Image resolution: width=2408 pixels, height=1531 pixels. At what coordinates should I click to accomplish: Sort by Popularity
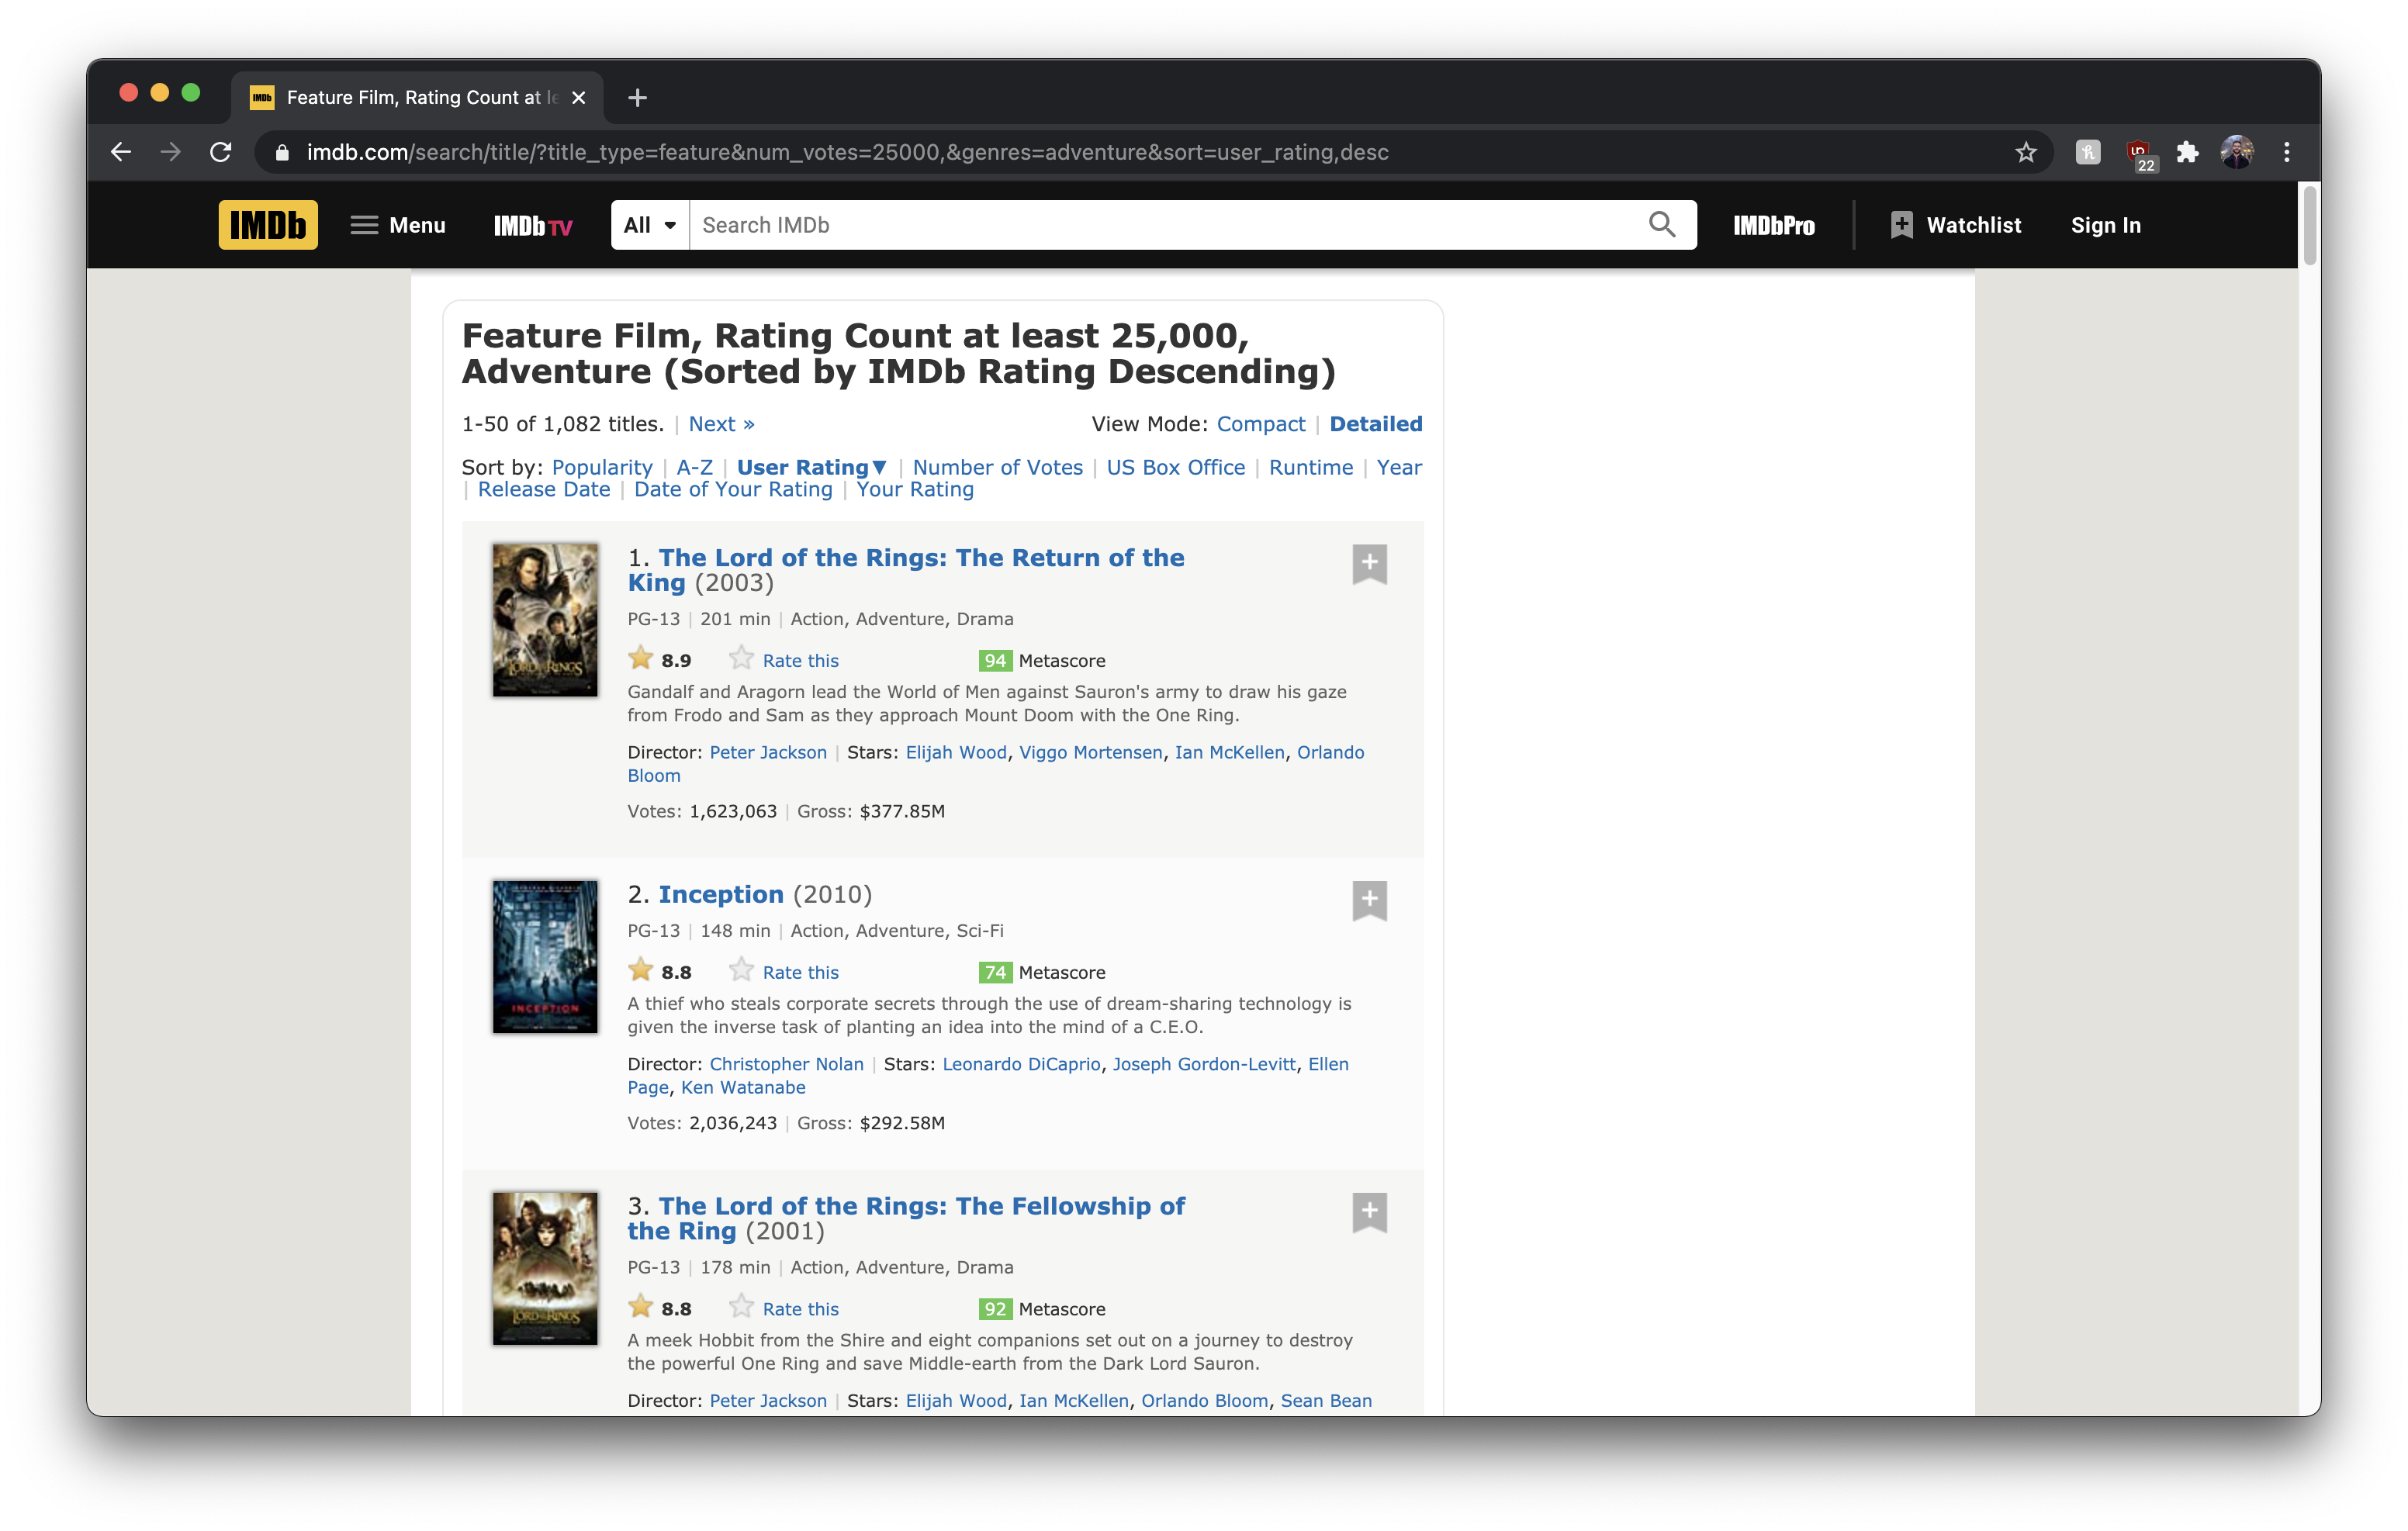click(x=601, y=467)
